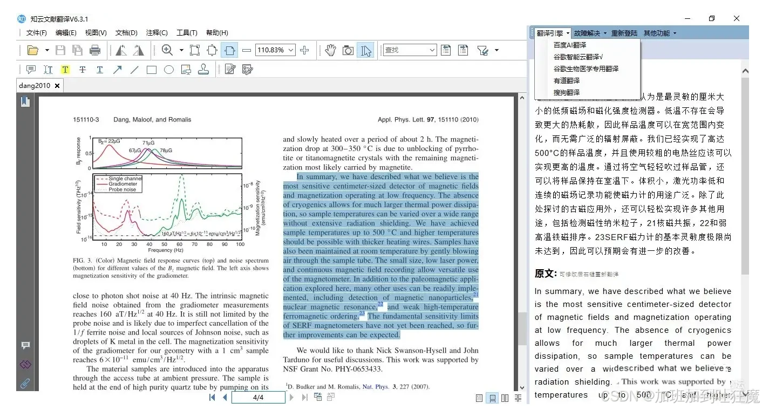
Task: Choose the yellow highlight text tool
Action: (65, 70)
